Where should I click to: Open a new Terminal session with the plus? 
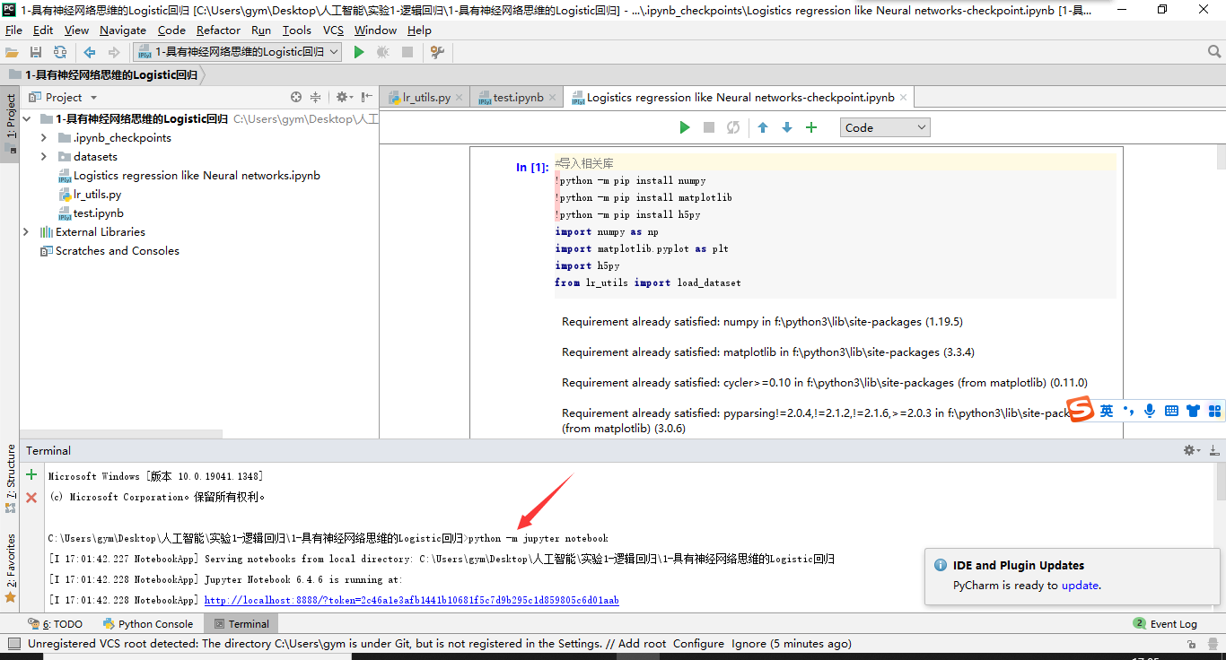(31, 475)
